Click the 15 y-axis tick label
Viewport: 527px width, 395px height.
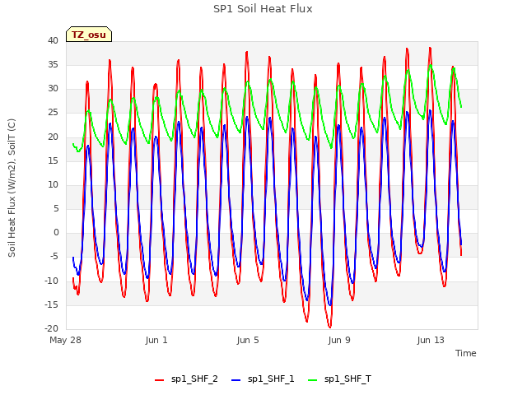coord(53,161)
